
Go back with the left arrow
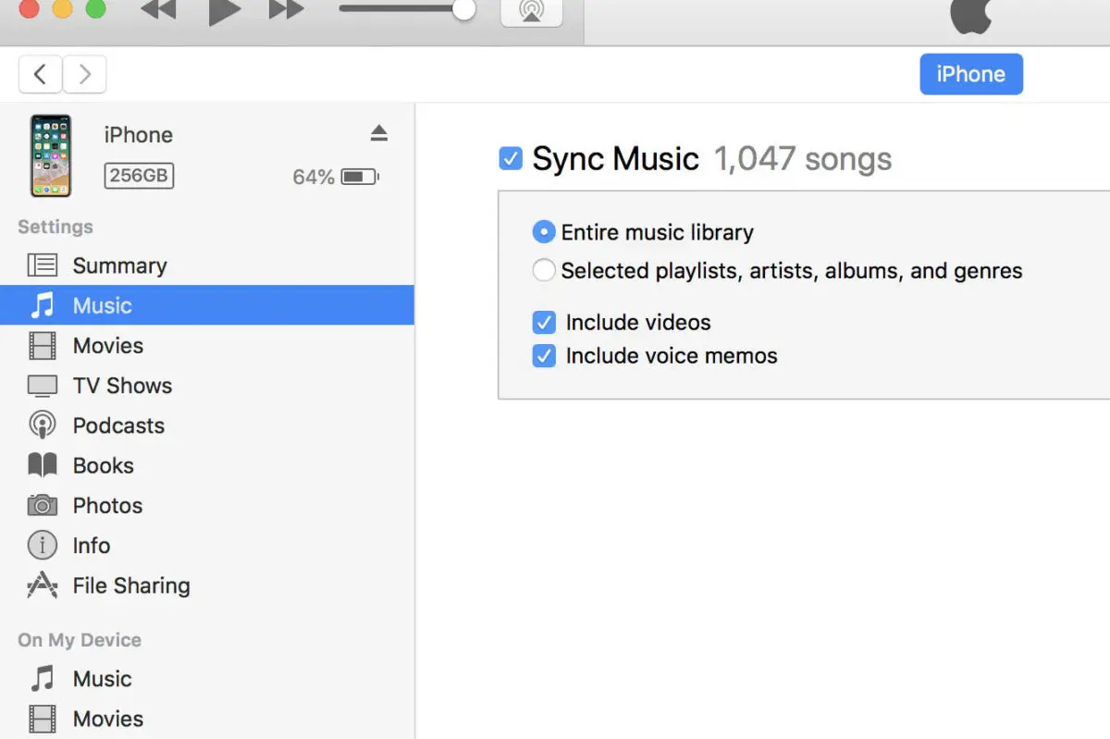pos(40,75)
